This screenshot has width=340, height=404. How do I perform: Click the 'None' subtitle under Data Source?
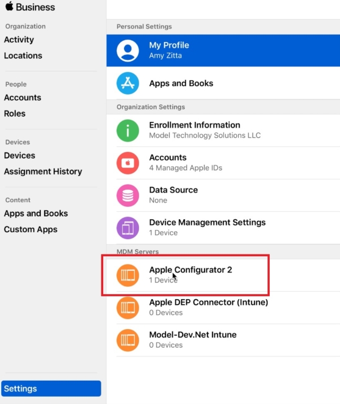click(x=158, y=201)
